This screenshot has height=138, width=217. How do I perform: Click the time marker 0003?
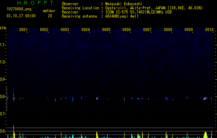click(65, 30)
